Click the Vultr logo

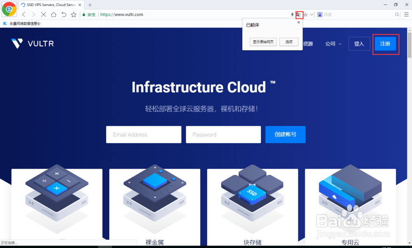[33, 44]
